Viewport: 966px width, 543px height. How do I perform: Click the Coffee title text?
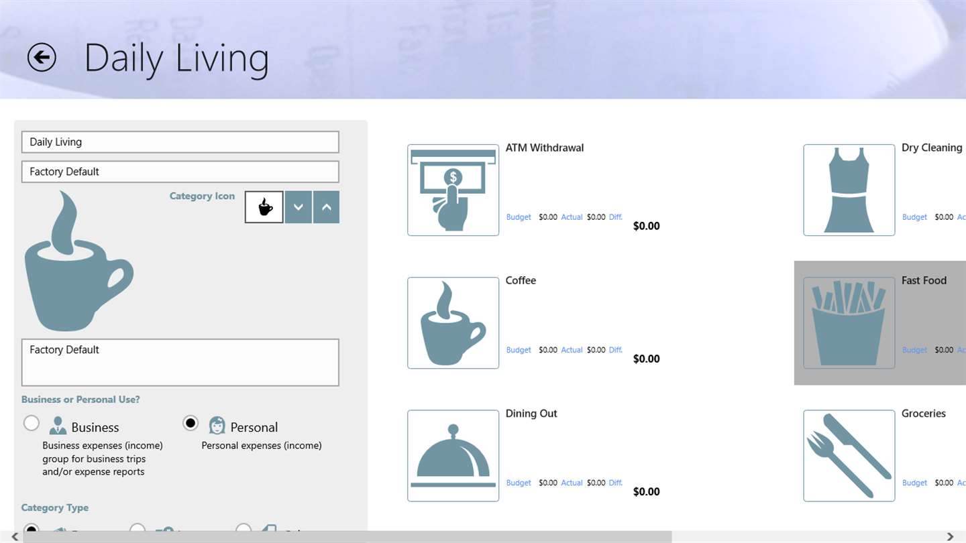coord(521,280)
